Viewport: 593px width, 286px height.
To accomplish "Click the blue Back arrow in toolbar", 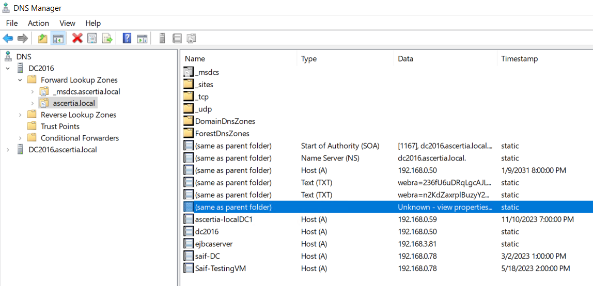I will pyautogui.click(x=8, y=38).
